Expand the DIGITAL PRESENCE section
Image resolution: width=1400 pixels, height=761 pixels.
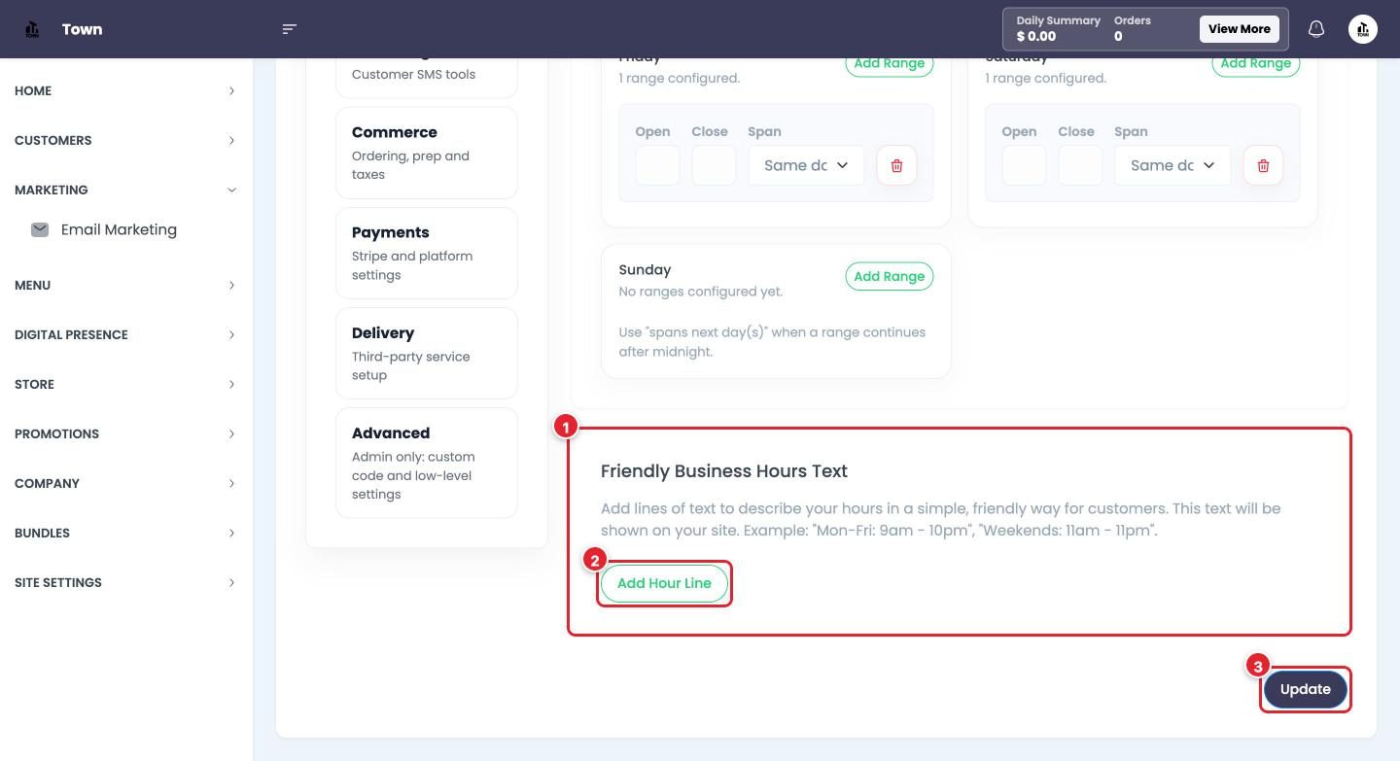126,334
